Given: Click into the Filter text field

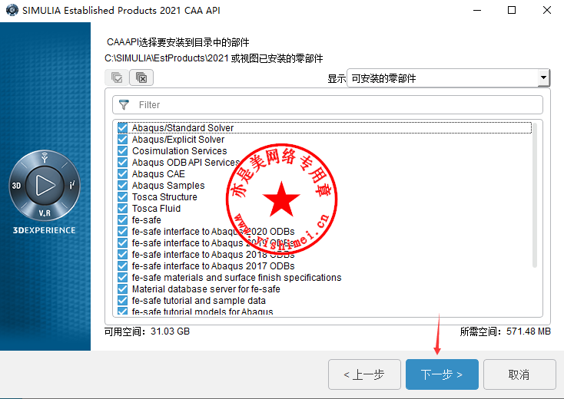Looking at the screenshot, I should pyautogui.click(x=327, y=105).
